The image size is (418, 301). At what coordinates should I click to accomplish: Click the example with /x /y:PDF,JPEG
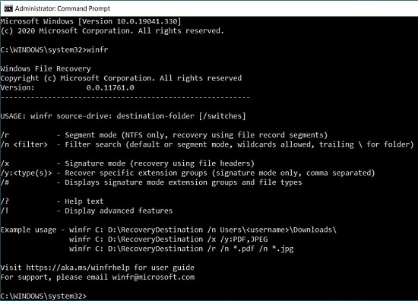tap(169, 239)
